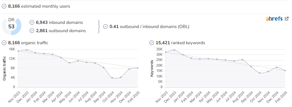Click the check icon beside organic traffic
This screenshot has height=107, width=292.
[4, 43]
